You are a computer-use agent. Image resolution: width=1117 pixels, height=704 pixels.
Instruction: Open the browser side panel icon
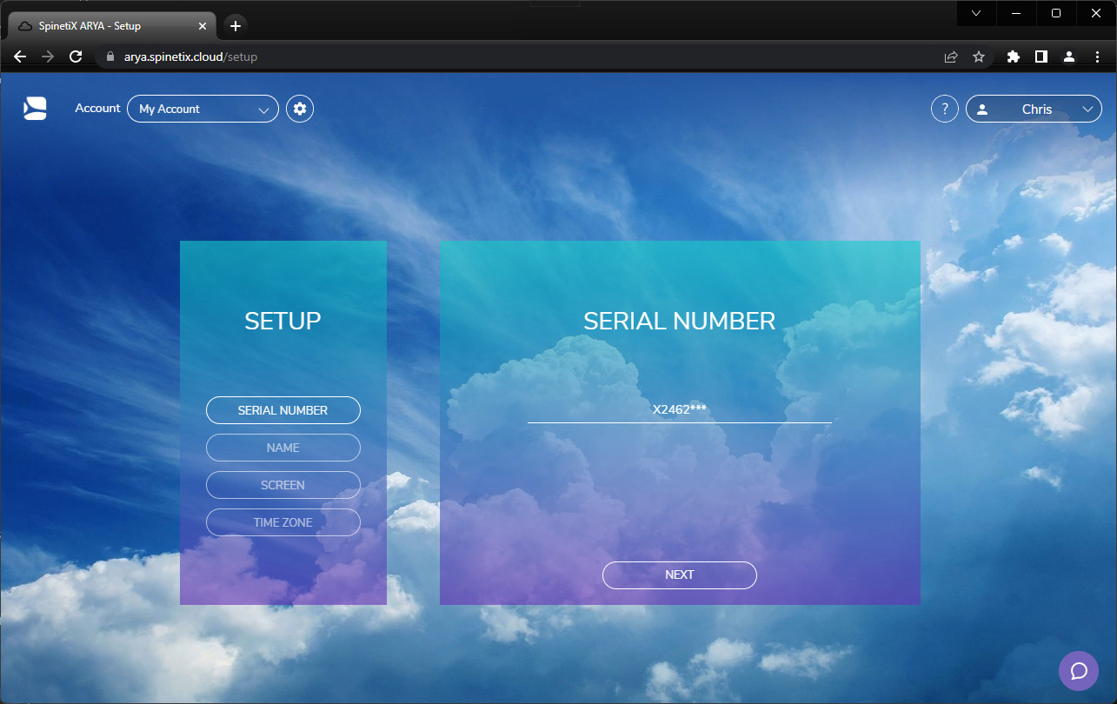coord(1041,56)
